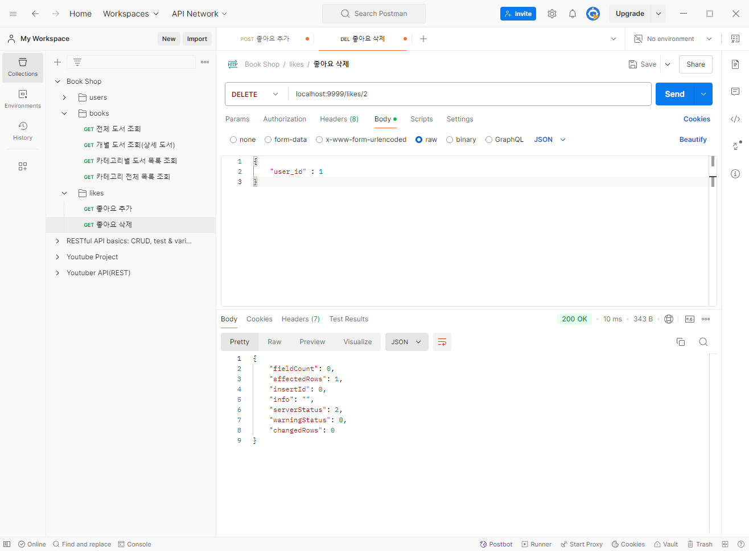This screenshot has width=749, height=551.
Task: Open the API Network dropdown
Action: click(x=200, y=14)
